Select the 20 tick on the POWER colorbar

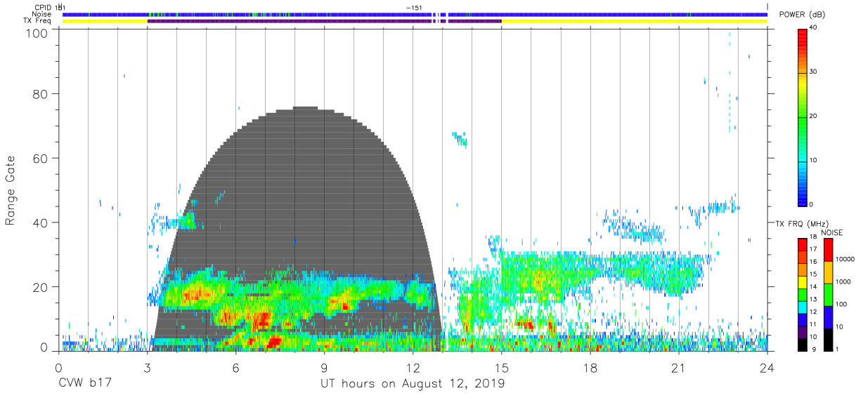pyautogui.click(x=814, y=117)
